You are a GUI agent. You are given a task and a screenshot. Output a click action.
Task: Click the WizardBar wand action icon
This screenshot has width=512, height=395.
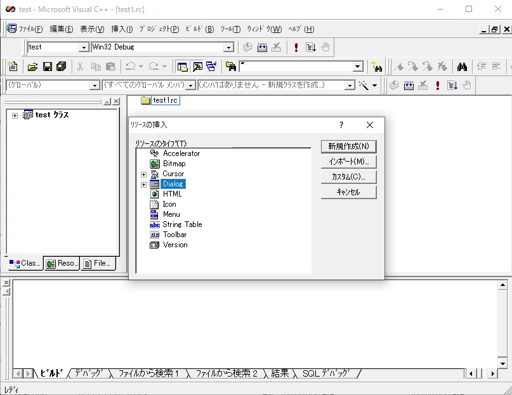[364, 86]
